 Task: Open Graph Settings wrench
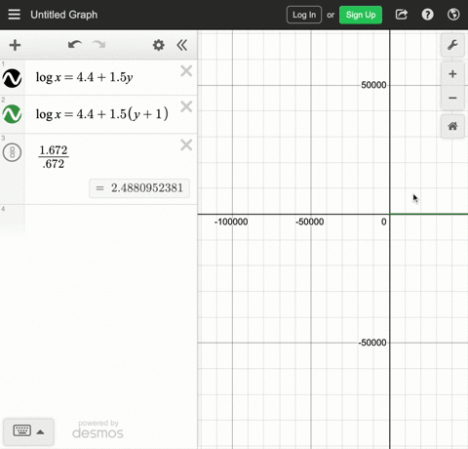tap(452, 45)
